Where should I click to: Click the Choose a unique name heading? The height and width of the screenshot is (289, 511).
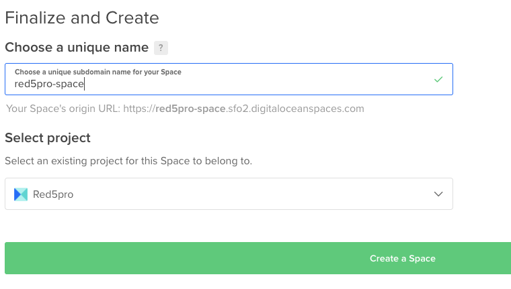77,48
